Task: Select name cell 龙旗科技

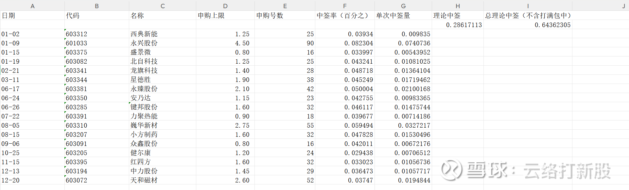Action: pyautogui.click(x=163, y=70)
